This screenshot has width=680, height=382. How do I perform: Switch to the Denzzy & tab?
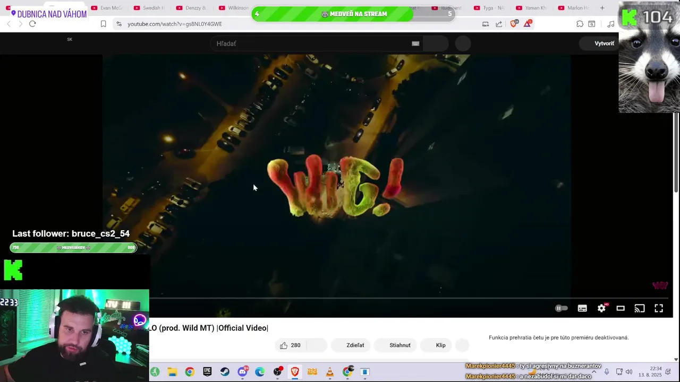click(191, 8)
